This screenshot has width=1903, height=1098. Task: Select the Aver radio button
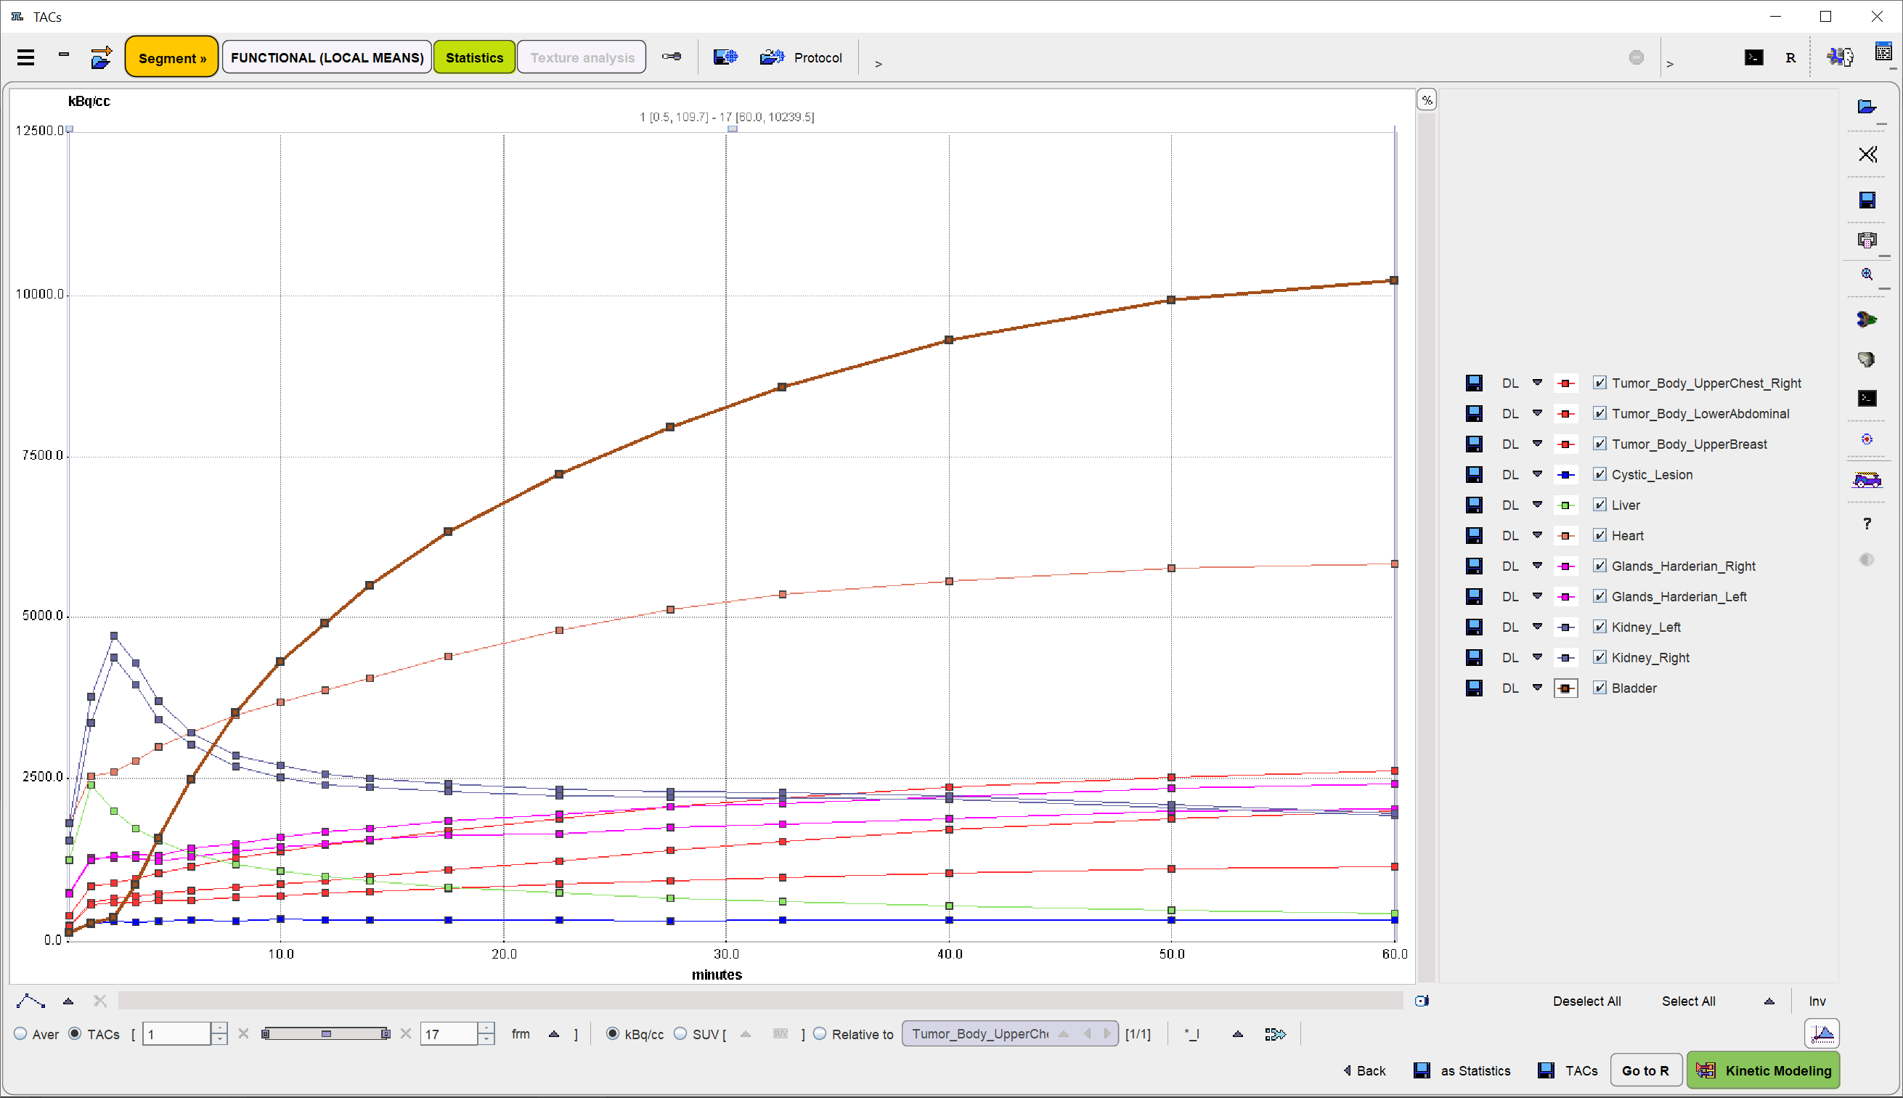tap(21, 1034)
